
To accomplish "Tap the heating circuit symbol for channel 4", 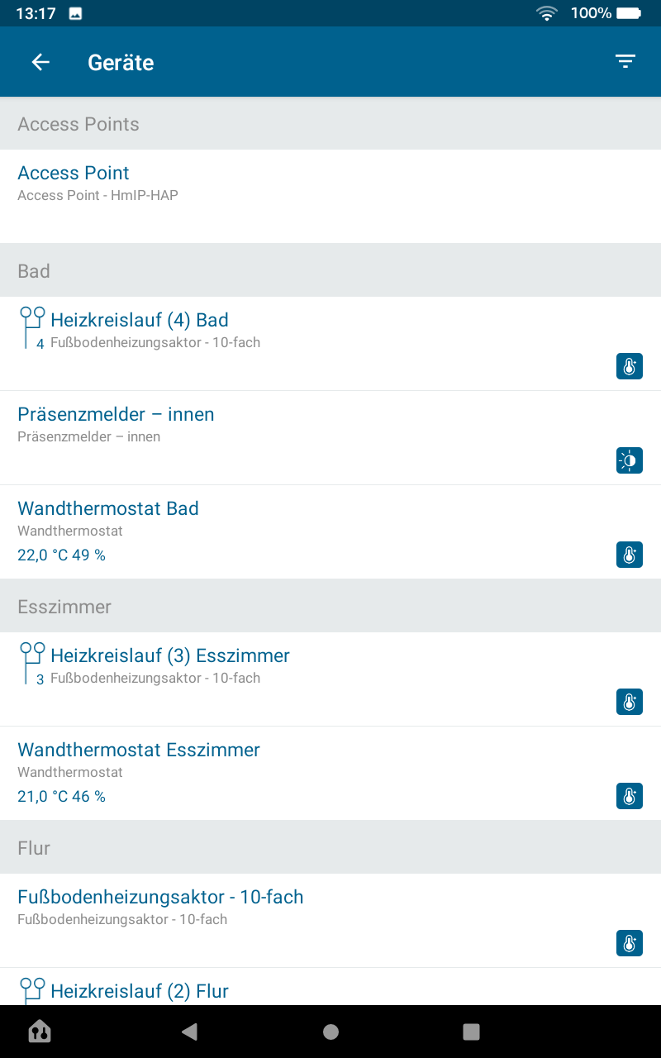I will [x=32, y=328].
